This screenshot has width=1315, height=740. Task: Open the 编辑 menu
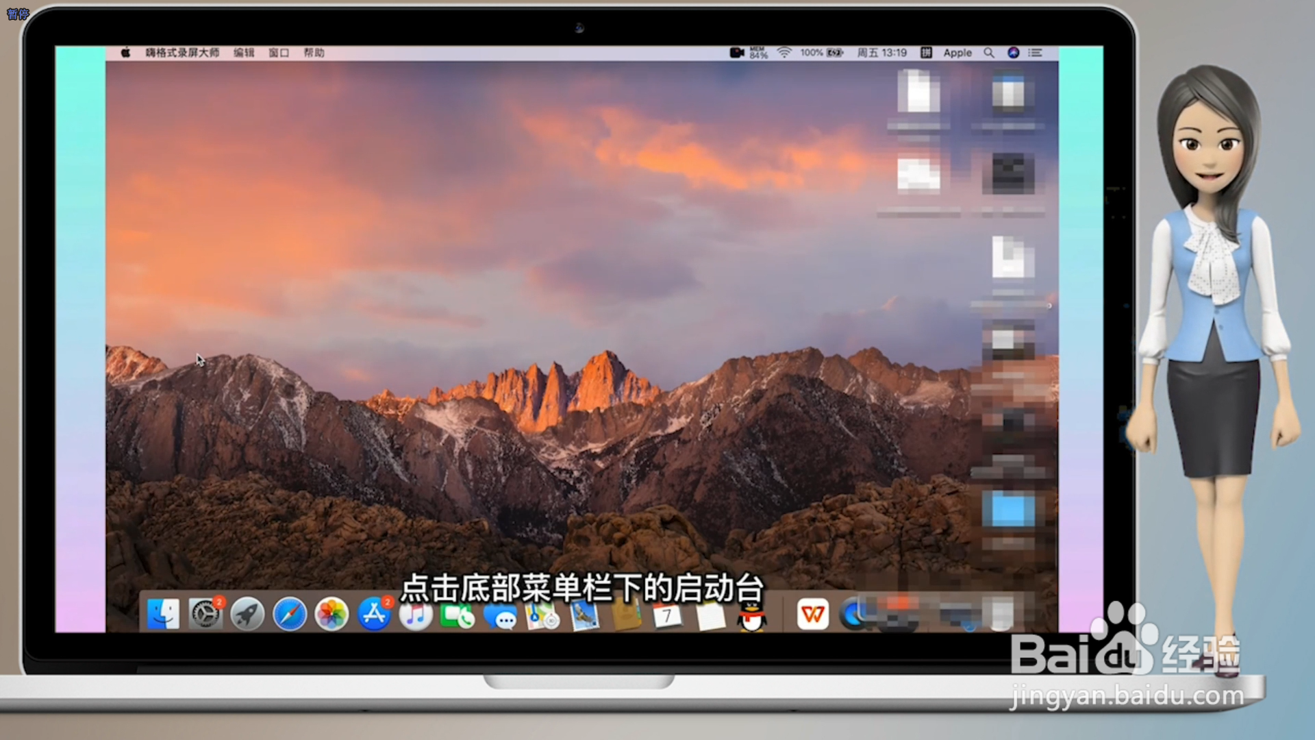tap(243, 53)
